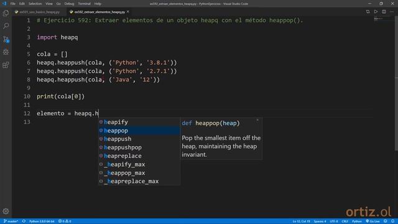
Task: Change the Spaces: 4 indentation setting
Action: click(x=320, y=222)
